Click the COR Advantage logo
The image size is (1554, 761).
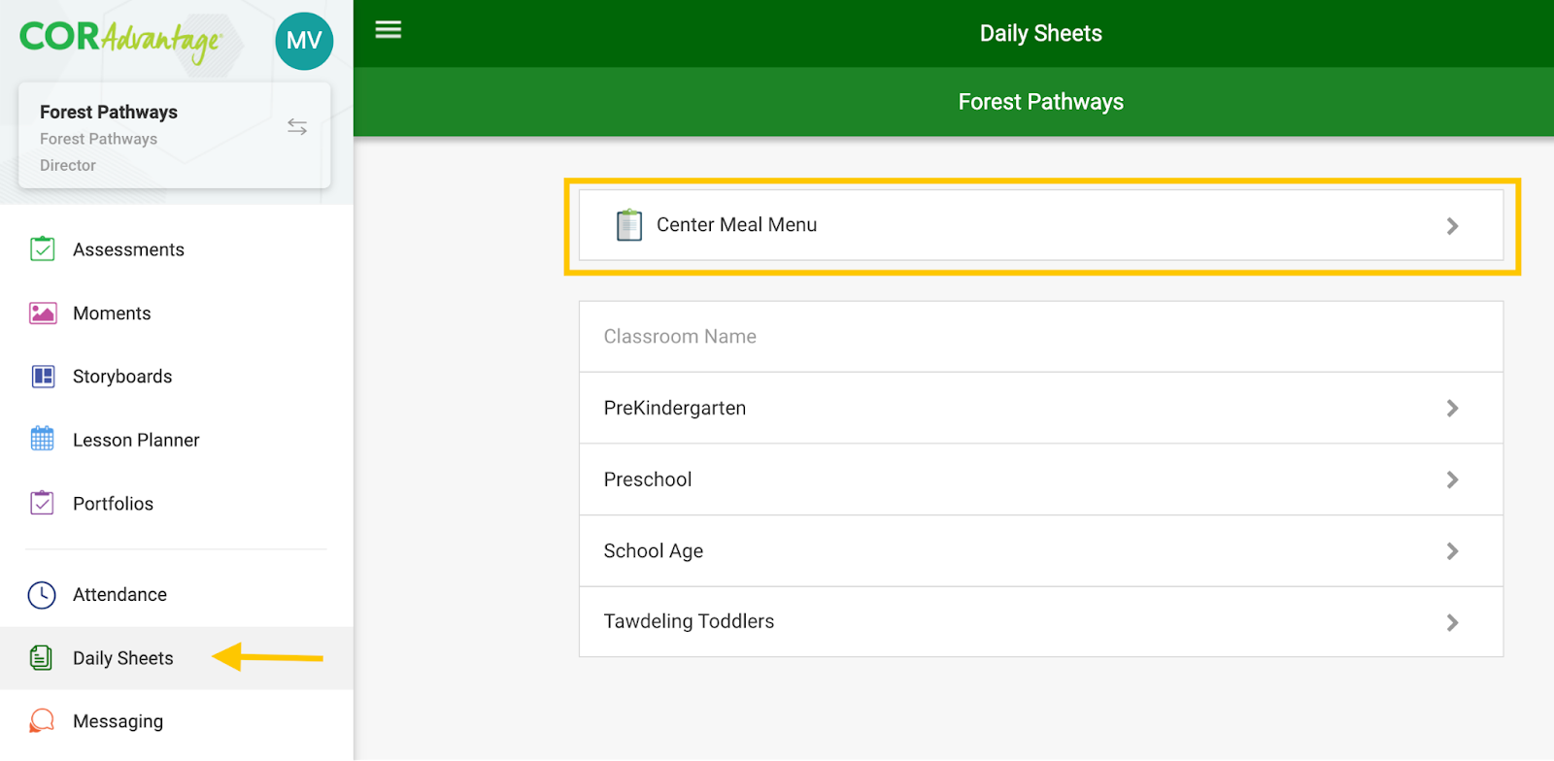120,40
